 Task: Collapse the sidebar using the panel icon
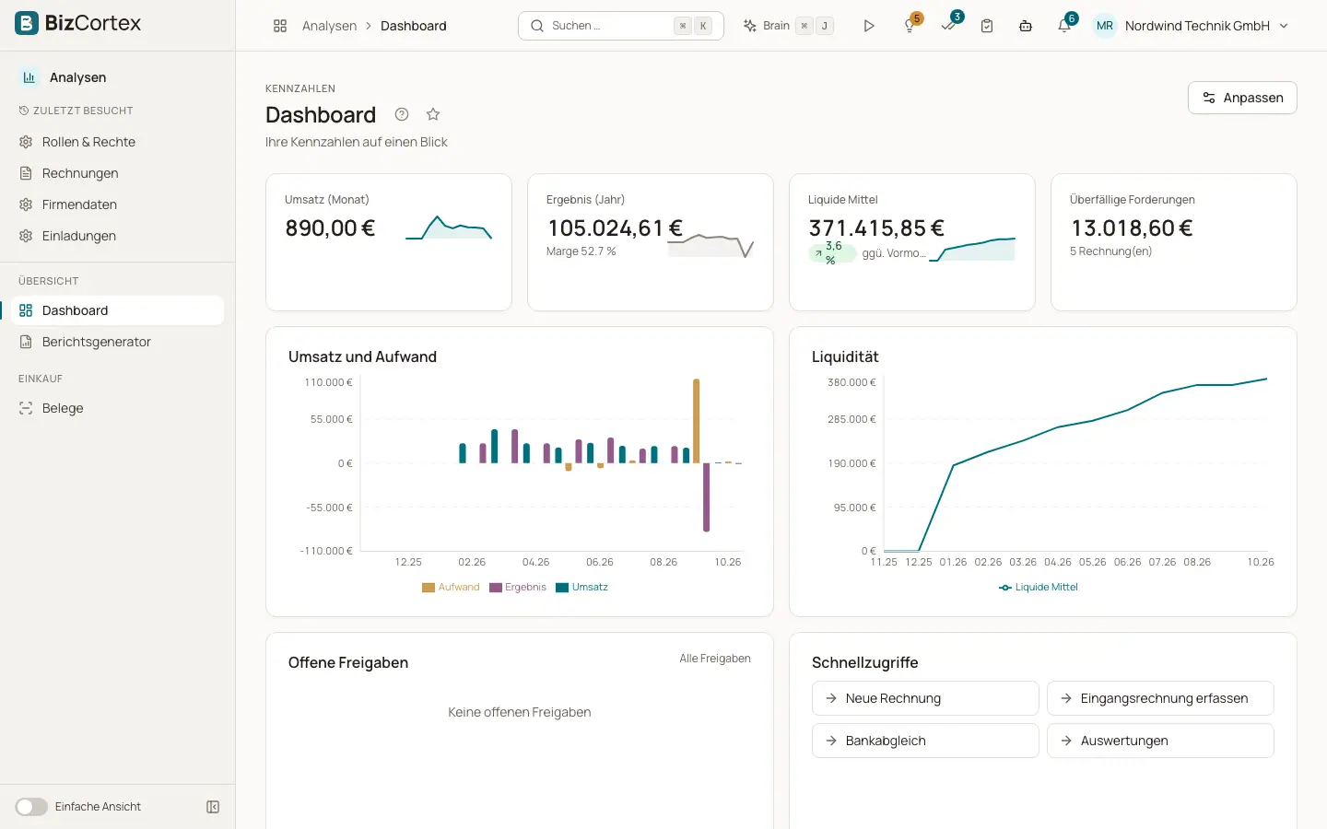213,807
